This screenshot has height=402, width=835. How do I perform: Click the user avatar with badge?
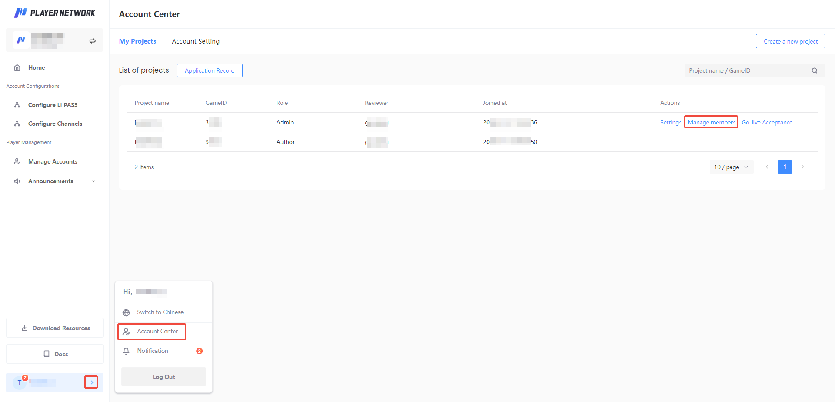click(x=20, y=383)
